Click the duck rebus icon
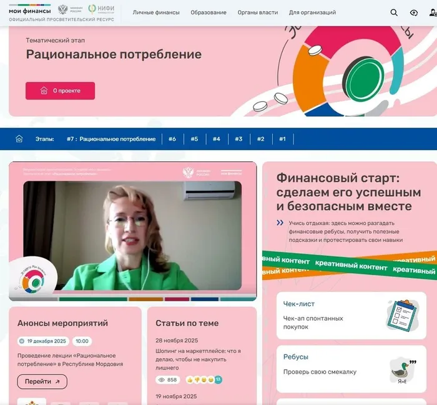This screenshot has height=405, width=437. [x=403, y=371]
